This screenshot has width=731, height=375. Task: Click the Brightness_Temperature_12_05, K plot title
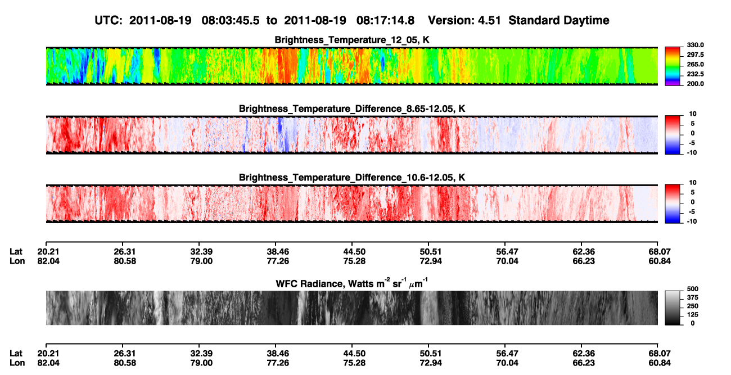[x=352, y=40]
